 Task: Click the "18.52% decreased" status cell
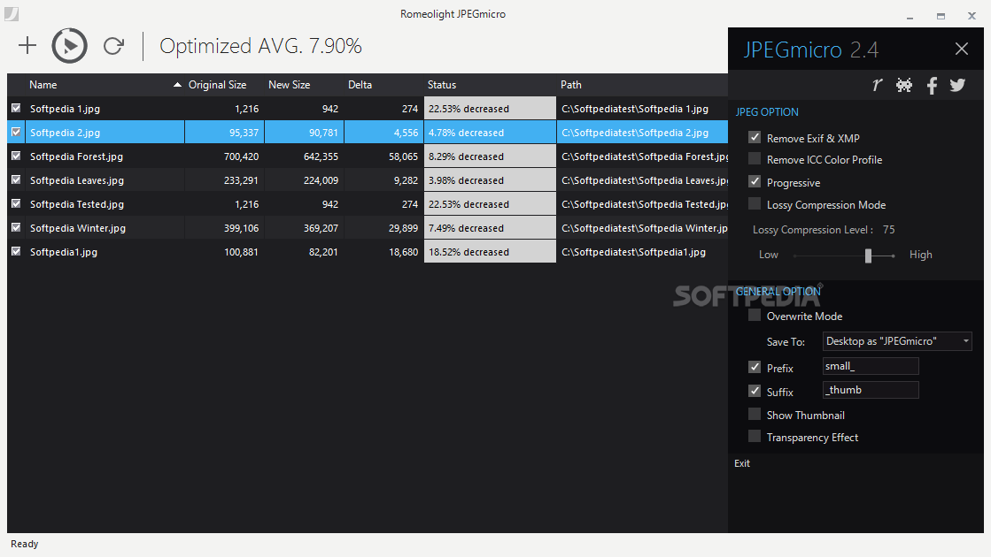click(490, 252)
